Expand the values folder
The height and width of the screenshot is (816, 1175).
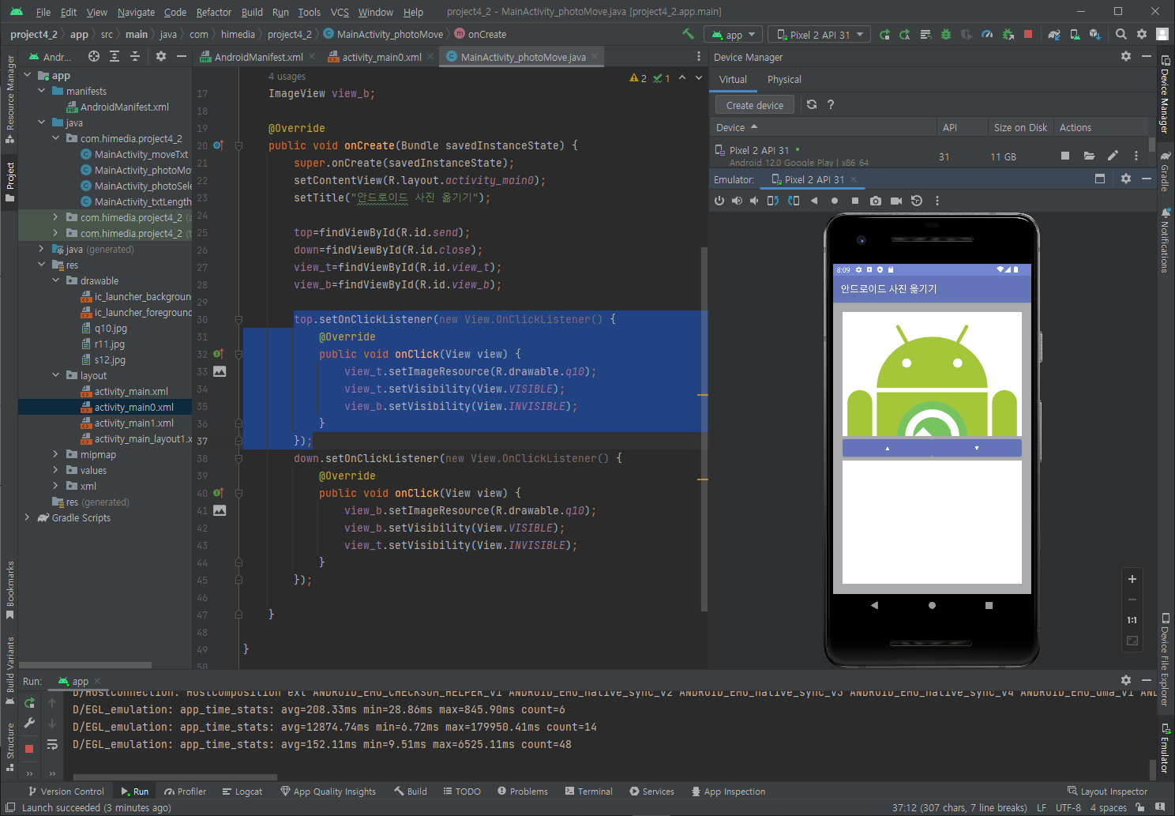point(56,470)
